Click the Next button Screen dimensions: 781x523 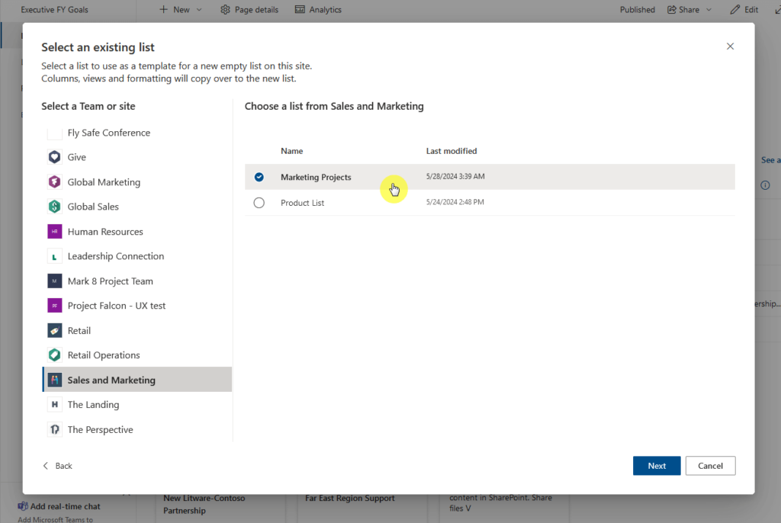(x=657, y=466)
